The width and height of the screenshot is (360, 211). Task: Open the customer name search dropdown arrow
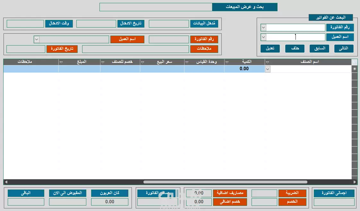[263, 37]
